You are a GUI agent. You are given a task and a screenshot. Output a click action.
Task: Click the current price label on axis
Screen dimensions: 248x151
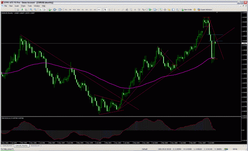[244, 43]
